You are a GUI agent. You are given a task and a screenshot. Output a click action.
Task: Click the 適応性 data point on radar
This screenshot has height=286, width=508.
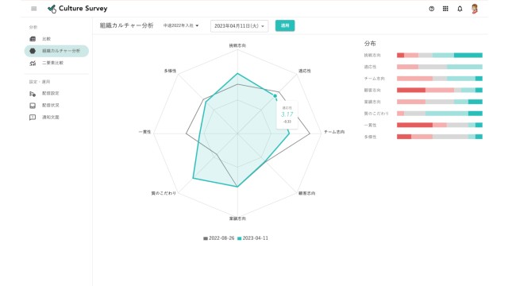coord(275,96)
